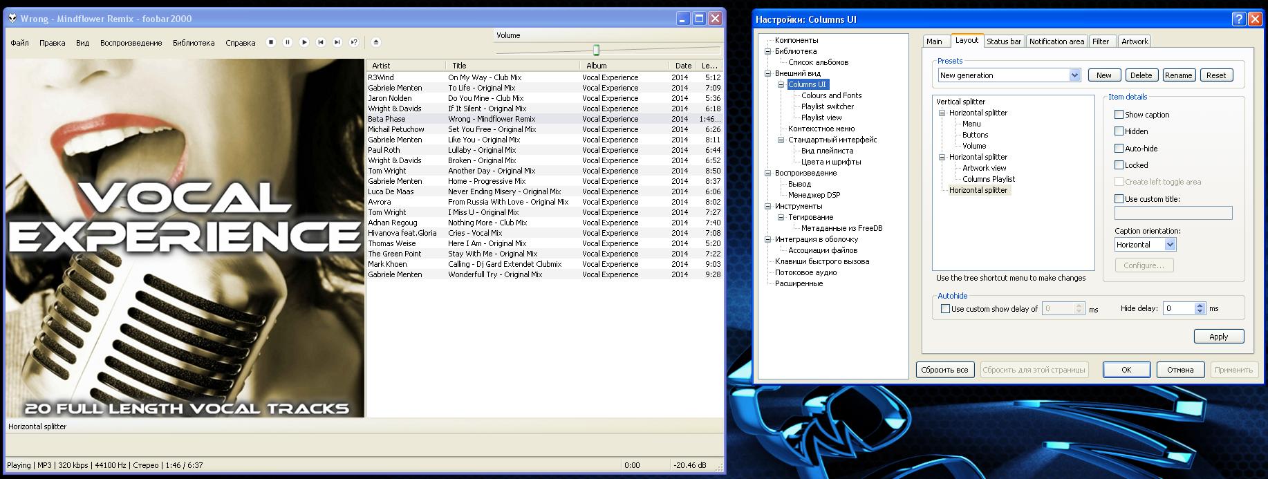Open the Библиотека menu
Viewport: 1268px width, 479px height.
[x=194, y=43]
